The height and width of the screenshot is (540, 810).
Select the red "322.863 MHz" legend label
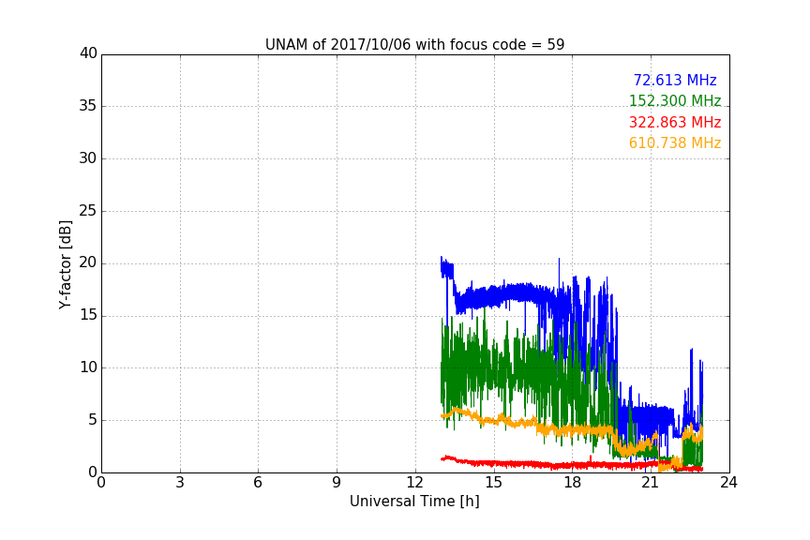(675, 123)
